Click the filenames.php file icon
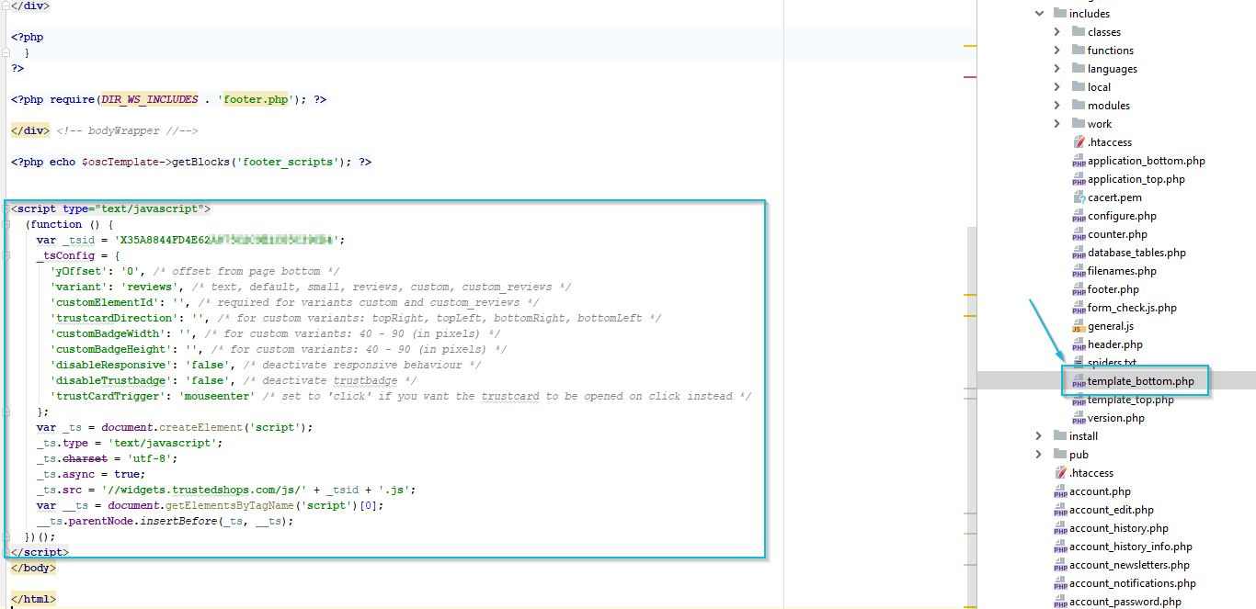This screenshot has height=609, width=1256. (x=1079, y=271)
